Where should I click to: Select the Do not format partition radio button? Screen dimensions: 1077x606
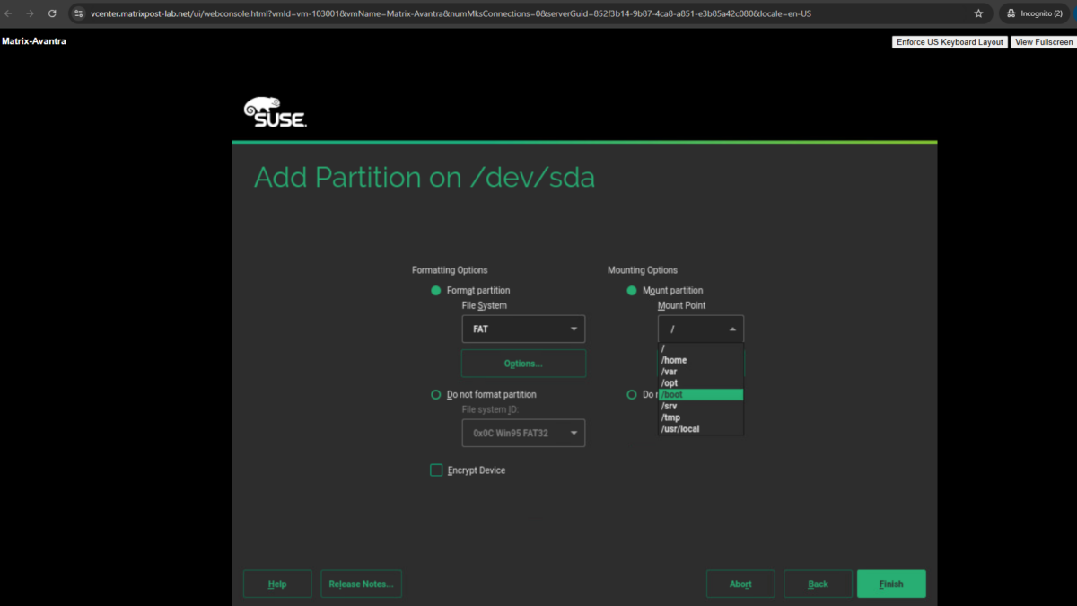pos(436,394)
